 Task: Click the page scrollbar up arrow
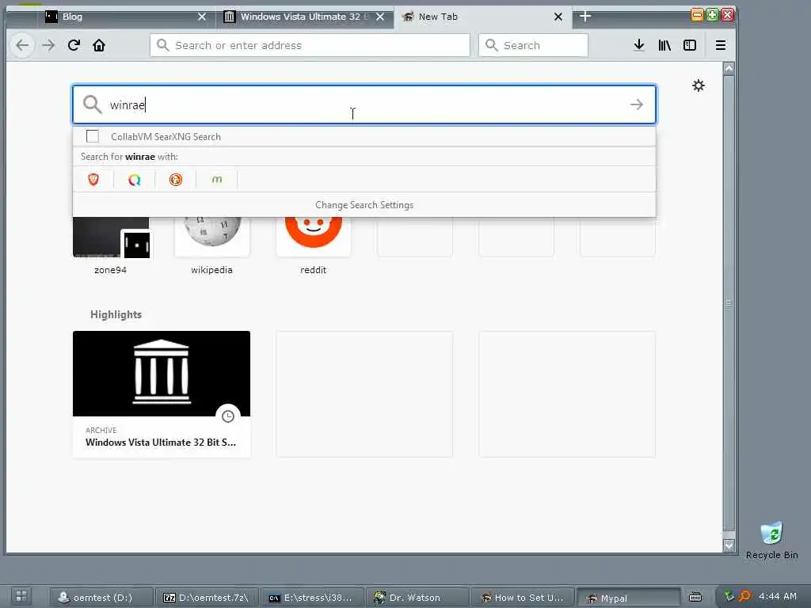[x=729, y=69]
